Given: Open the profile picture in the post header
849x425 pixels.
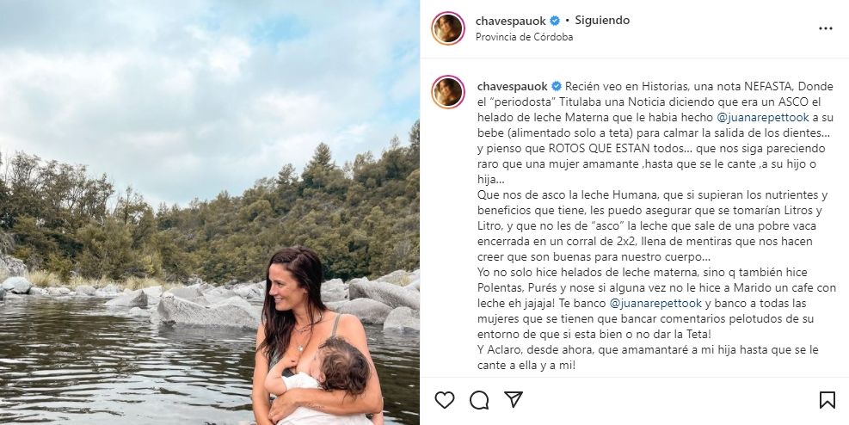Looking at the screenshot, I should click(x=448, y=28).
